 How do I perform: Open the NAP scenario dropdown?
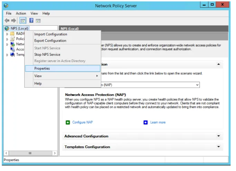[x=197, y=85]
